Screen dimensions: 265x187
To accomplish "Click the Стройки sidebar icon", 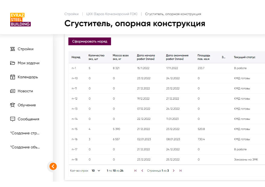I will click(12, 49).
